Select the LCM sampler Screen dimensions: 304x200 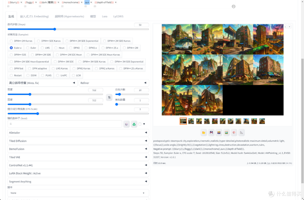pyautogui.click(x=76, y=75)
